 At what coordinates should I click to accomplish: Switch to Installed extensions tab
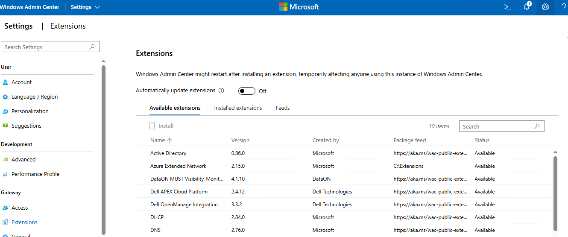(238, 108)
